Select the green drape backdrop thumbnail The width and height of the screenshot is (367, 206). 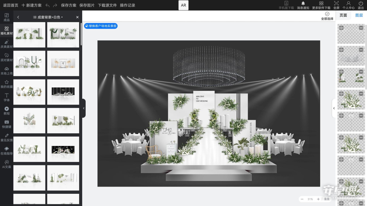[x=63, y=35]
